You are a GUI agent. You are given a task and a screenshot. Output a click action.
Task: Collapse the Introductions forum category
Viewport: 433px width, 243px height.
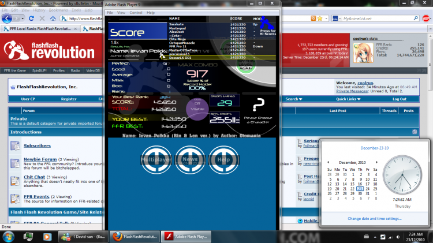[x=415, y=132]
